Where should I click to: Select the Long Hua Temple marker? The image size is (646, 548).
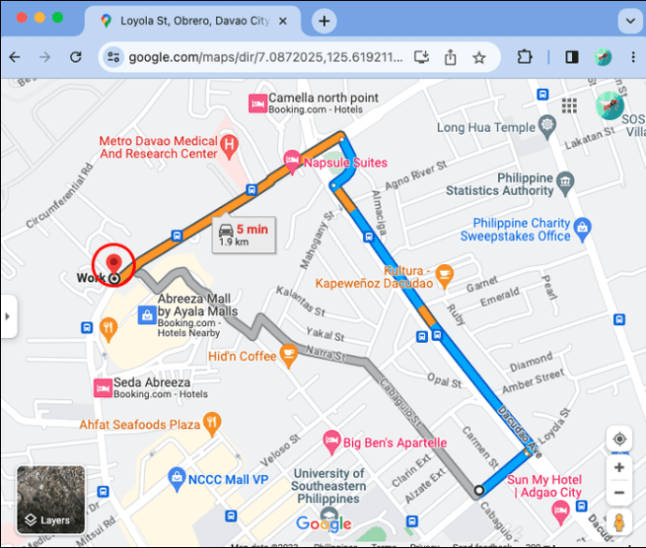pos(547,126)
